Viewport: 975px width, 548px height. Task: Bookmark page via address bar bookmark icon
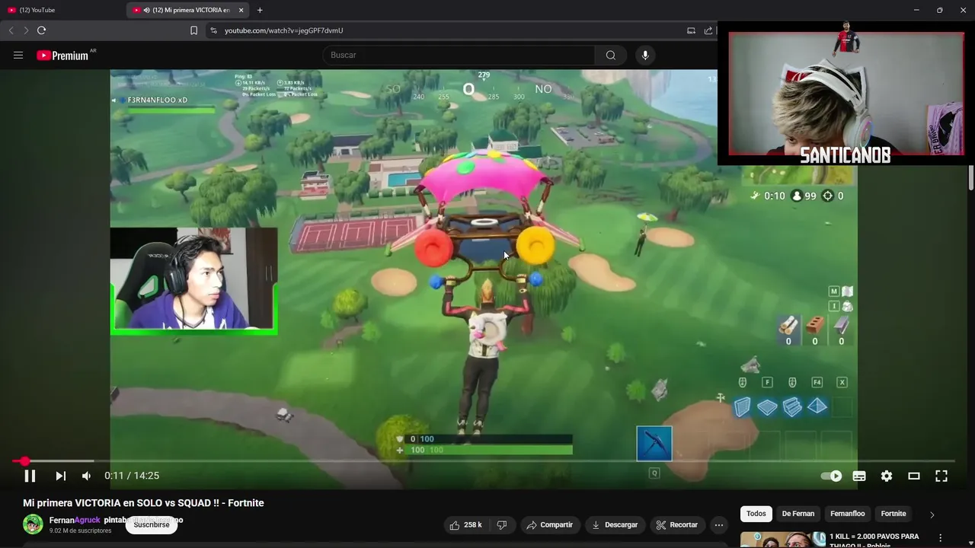point(193,30)
